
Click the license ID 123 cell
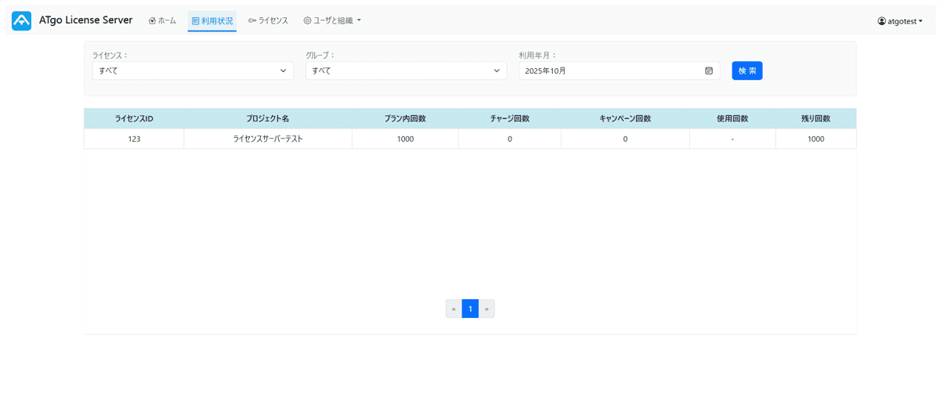tap(134, 139)
